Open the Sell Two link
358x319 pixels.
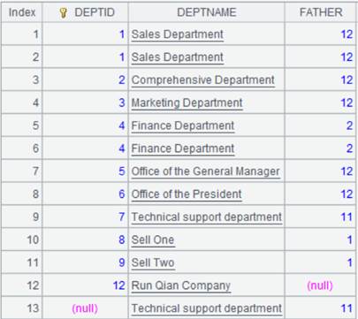153,262
